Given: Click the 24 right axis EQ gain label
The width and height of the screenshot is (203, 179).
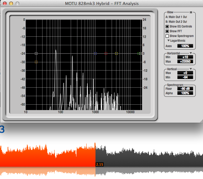Looking at the screenshot, I should pos(144,20).
